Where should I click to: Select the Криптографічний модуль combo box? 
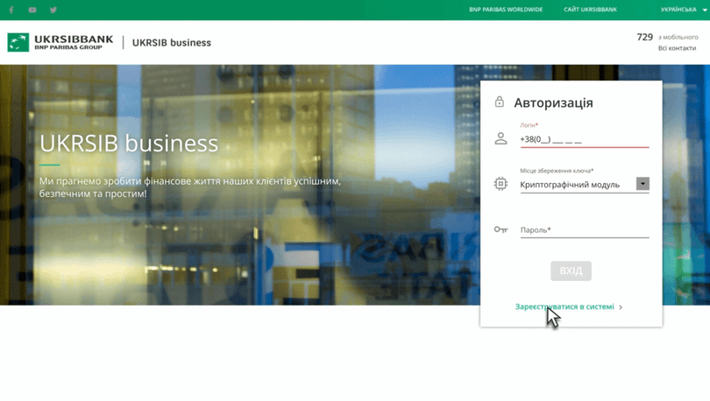pos(577,185)
